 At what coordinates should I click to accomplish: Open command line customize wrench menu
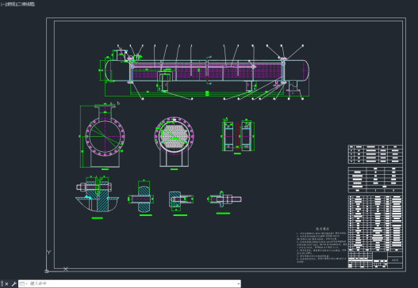(13, 284)
